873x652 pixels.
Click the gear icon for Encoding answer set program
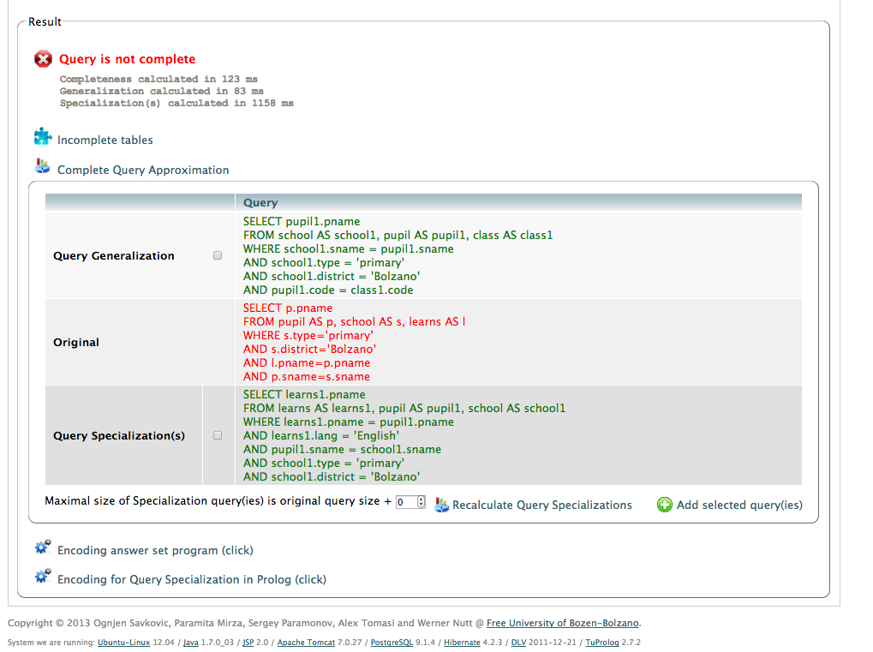click(x=43, y=548)
